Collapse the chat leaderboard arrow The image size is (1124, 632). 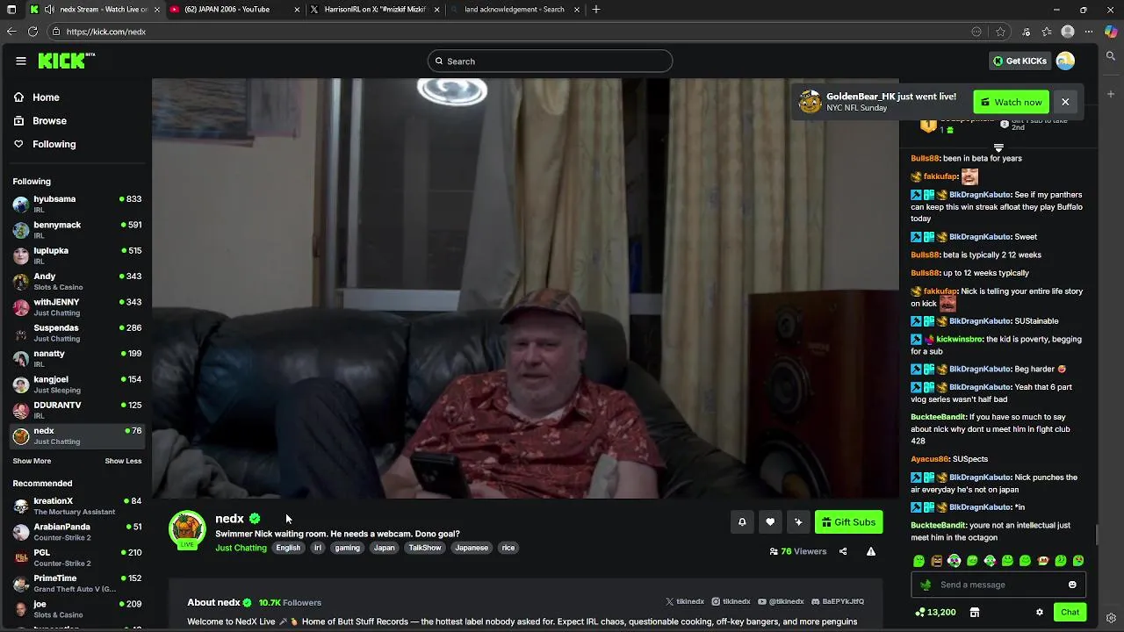(998, 147)
